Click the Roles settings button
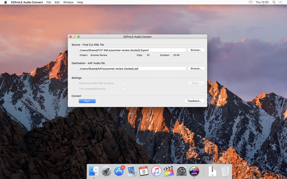The width and height of the screenshot is (287, 179). click(x=196, y=83)
